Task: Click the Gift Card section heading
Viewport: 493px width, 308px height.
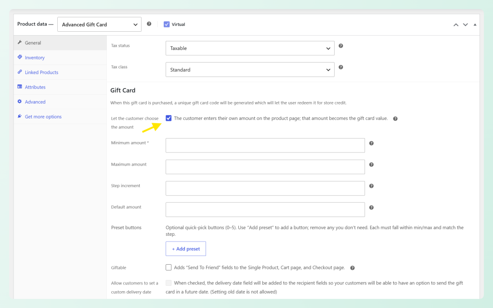Action: (123, 90)
